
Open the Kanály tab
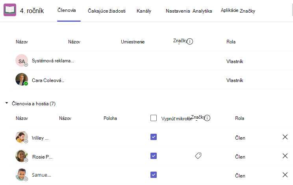[x=144, y=11]
